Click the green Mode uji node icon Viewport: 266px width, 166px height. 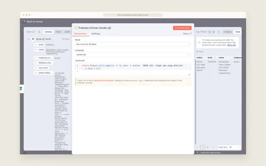coord(33,39)
